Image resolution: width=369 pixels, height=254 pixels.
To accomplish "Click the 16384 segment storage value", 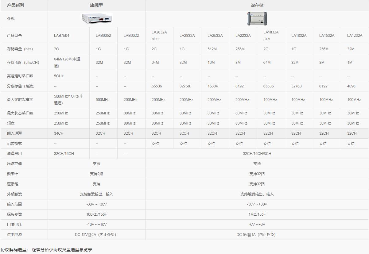I will [212, 86].
